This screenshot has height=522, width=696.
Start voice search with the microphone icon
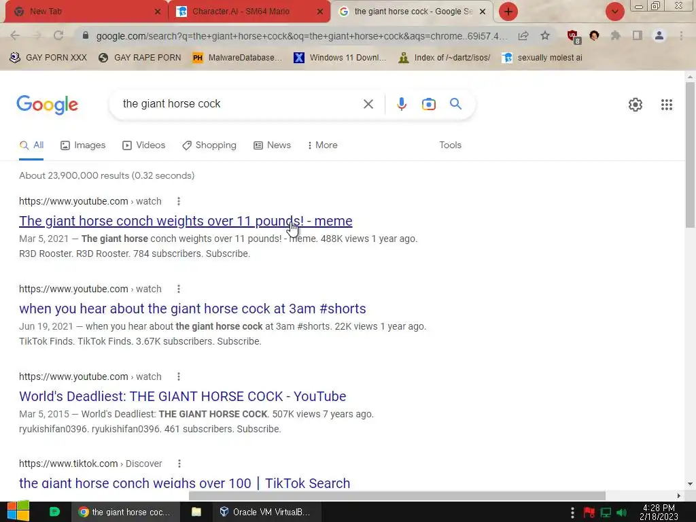coord(401,104)
